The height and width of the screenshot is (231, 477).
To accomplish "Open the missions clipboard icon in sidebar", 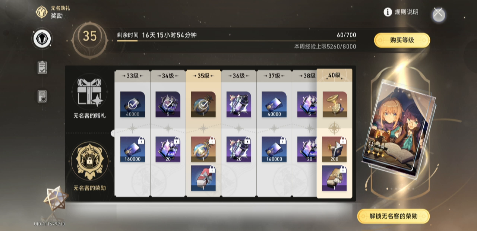I will 42,67.
